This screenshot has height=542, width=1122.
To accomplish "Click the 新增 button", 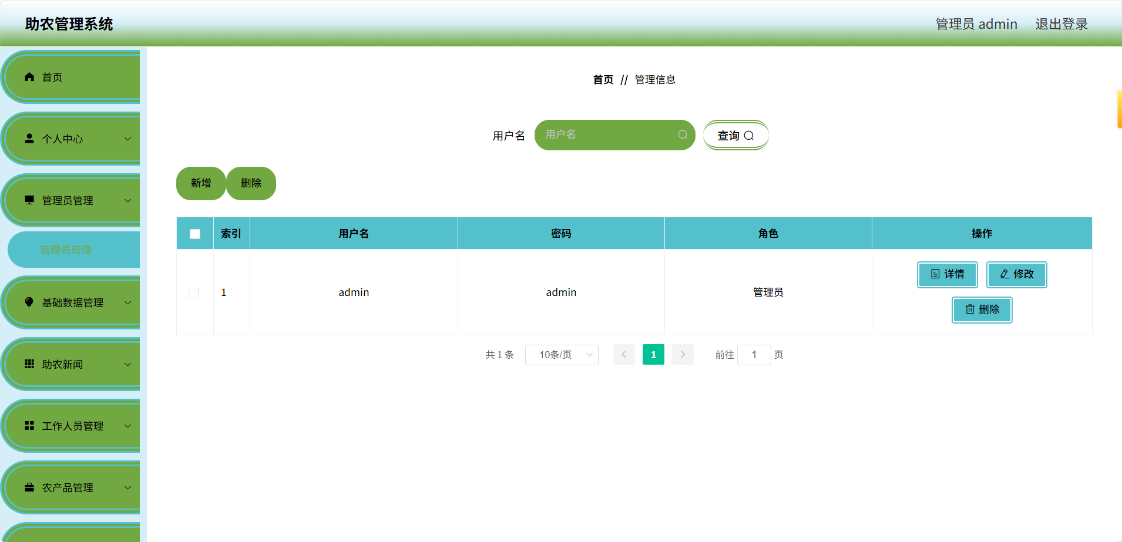I will coord(201,183).
